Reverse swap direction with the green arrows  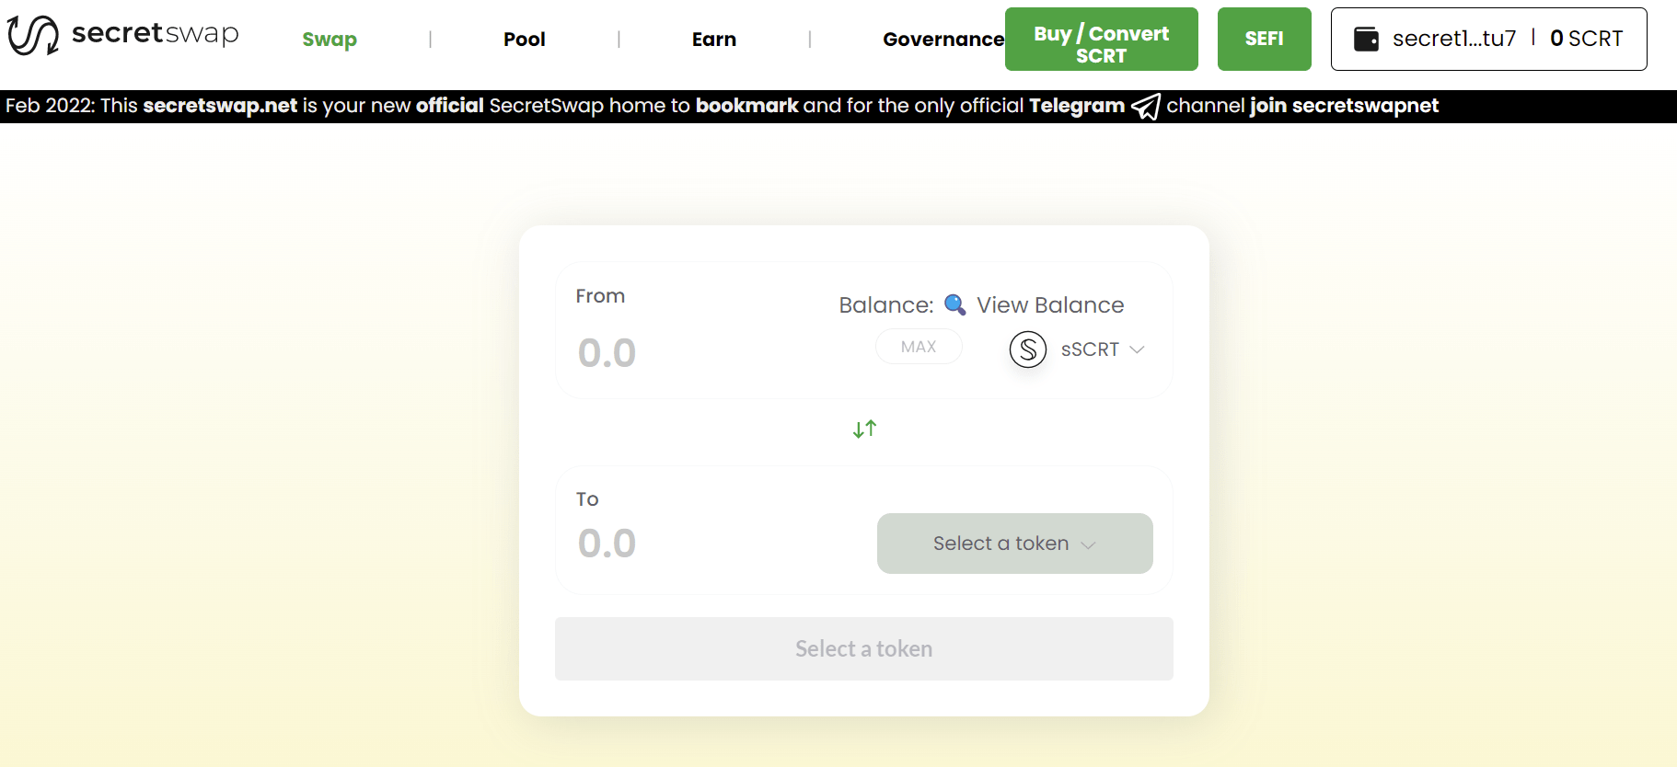point(864,429)
